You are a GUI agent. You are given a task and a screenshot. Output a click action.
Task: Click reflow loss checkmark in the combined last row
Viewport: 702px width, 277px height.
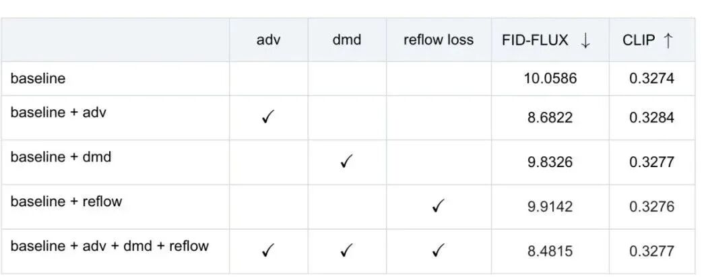439,251
